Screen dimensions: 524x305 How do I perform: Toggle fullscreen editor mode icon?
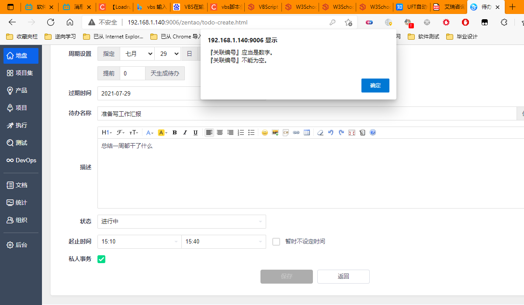tap(352, 133)
